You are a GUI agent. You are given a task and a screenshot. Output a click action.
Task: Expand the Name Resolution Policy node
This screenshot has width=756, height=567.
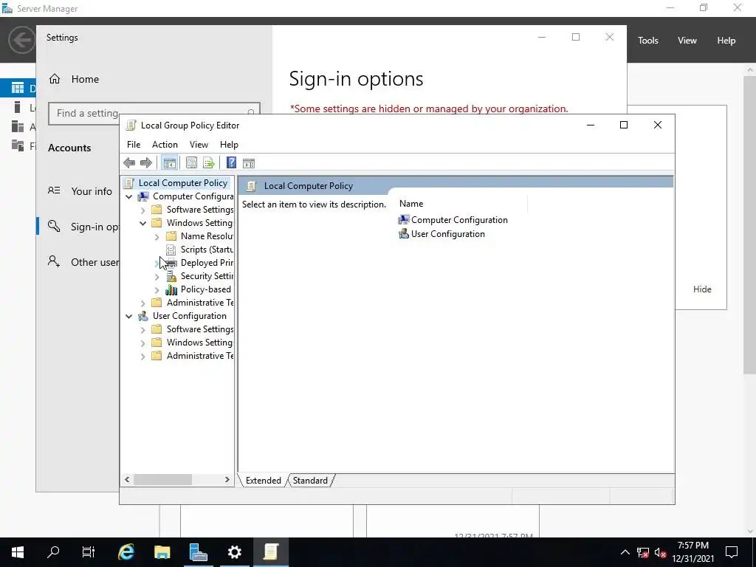157,237
